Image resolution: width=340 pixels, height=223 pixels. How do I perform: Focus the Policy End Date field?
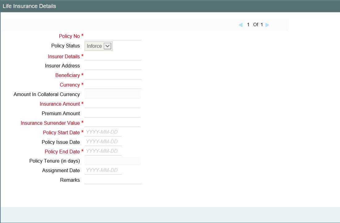[x=103, y=151]
